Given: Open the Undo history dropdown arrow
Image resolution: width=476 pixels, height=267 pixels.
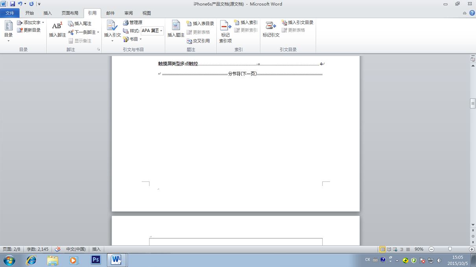Looking at the screenshot, I should (x=25, y=4).
